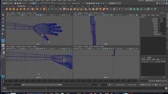The image size is (168, 94).
Task: Open the 24 fps frame rate dropdown
Action: coord(145,85)
